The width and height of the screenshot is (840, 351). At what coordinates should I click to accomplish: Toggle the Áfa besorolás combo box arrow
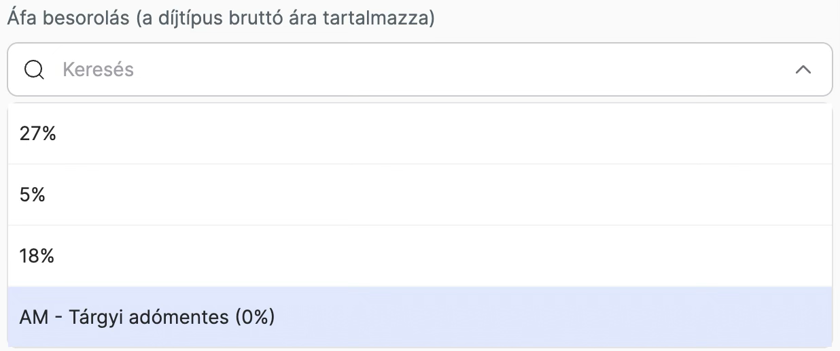click(803, 69)
